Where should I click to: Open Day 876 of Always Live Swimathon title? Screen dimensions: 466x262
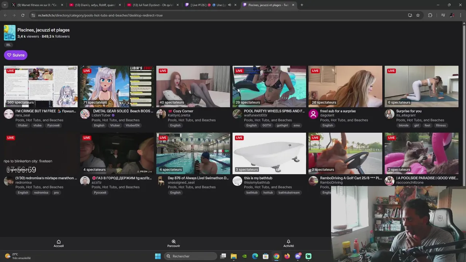[198, 178]
